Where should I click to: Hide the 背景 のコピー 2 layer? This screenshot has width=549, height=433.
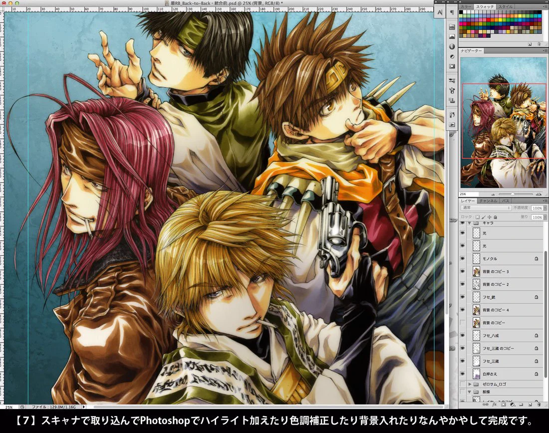pyautogui.click(x=463, y=284)
